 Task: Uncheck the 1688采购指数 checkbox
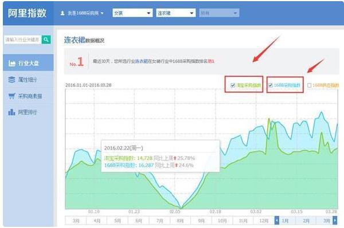[270, 85]
